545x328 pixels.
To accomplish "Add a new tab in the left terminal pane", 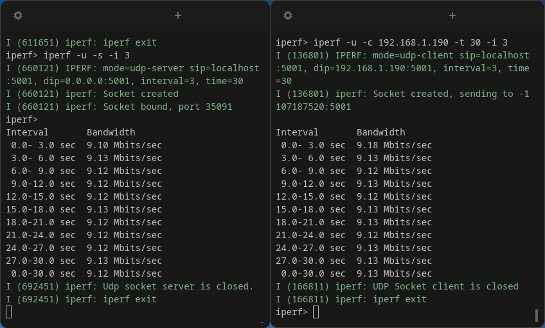I will (178, 15).
